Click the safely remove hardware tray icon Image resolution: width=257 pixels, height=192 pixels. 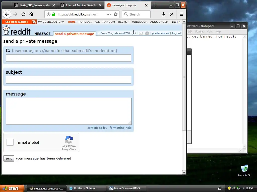point(238,188)
